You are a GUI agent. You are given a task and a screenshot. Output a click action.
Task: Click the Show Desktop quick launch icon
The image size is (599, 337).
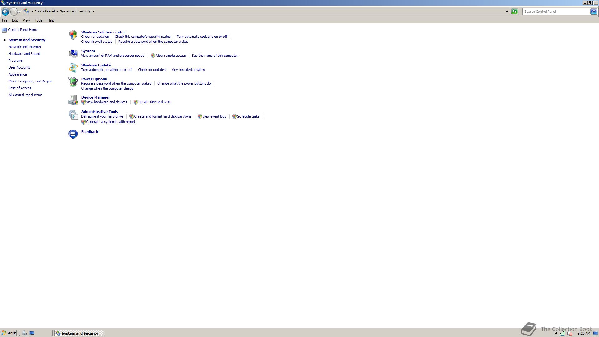click(x=32, y=333)
